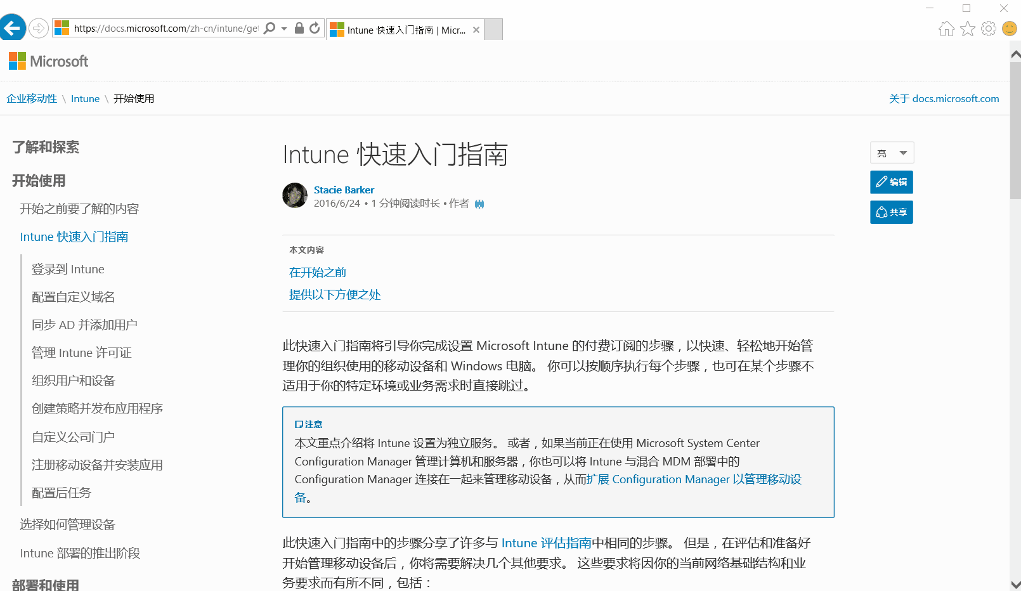This screenshot has width=1021, height=591.
Task: Click the contributors icon next to 作者
Action: (479, 204)
